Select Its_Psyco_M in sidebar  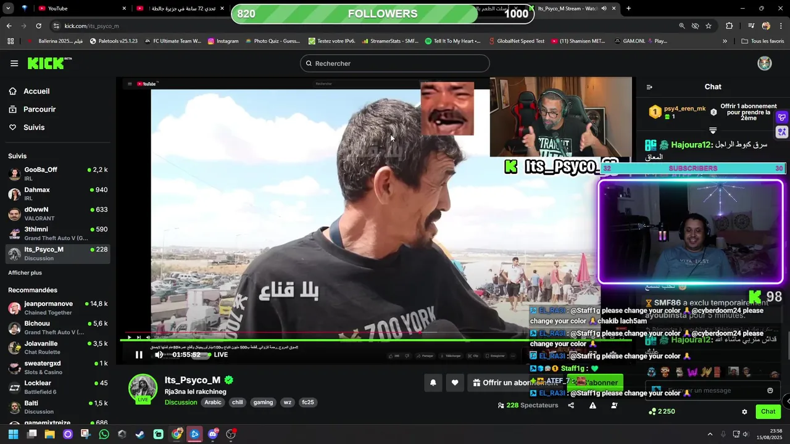(58, 253)
